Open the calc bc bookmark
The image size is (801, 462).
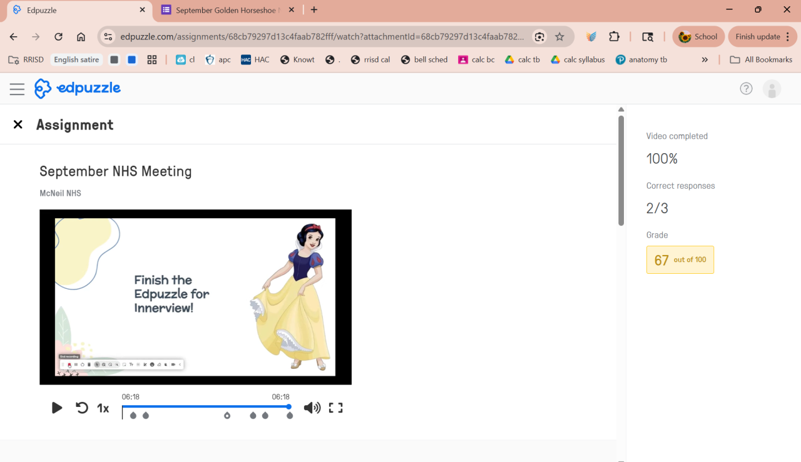click(476, 59)
